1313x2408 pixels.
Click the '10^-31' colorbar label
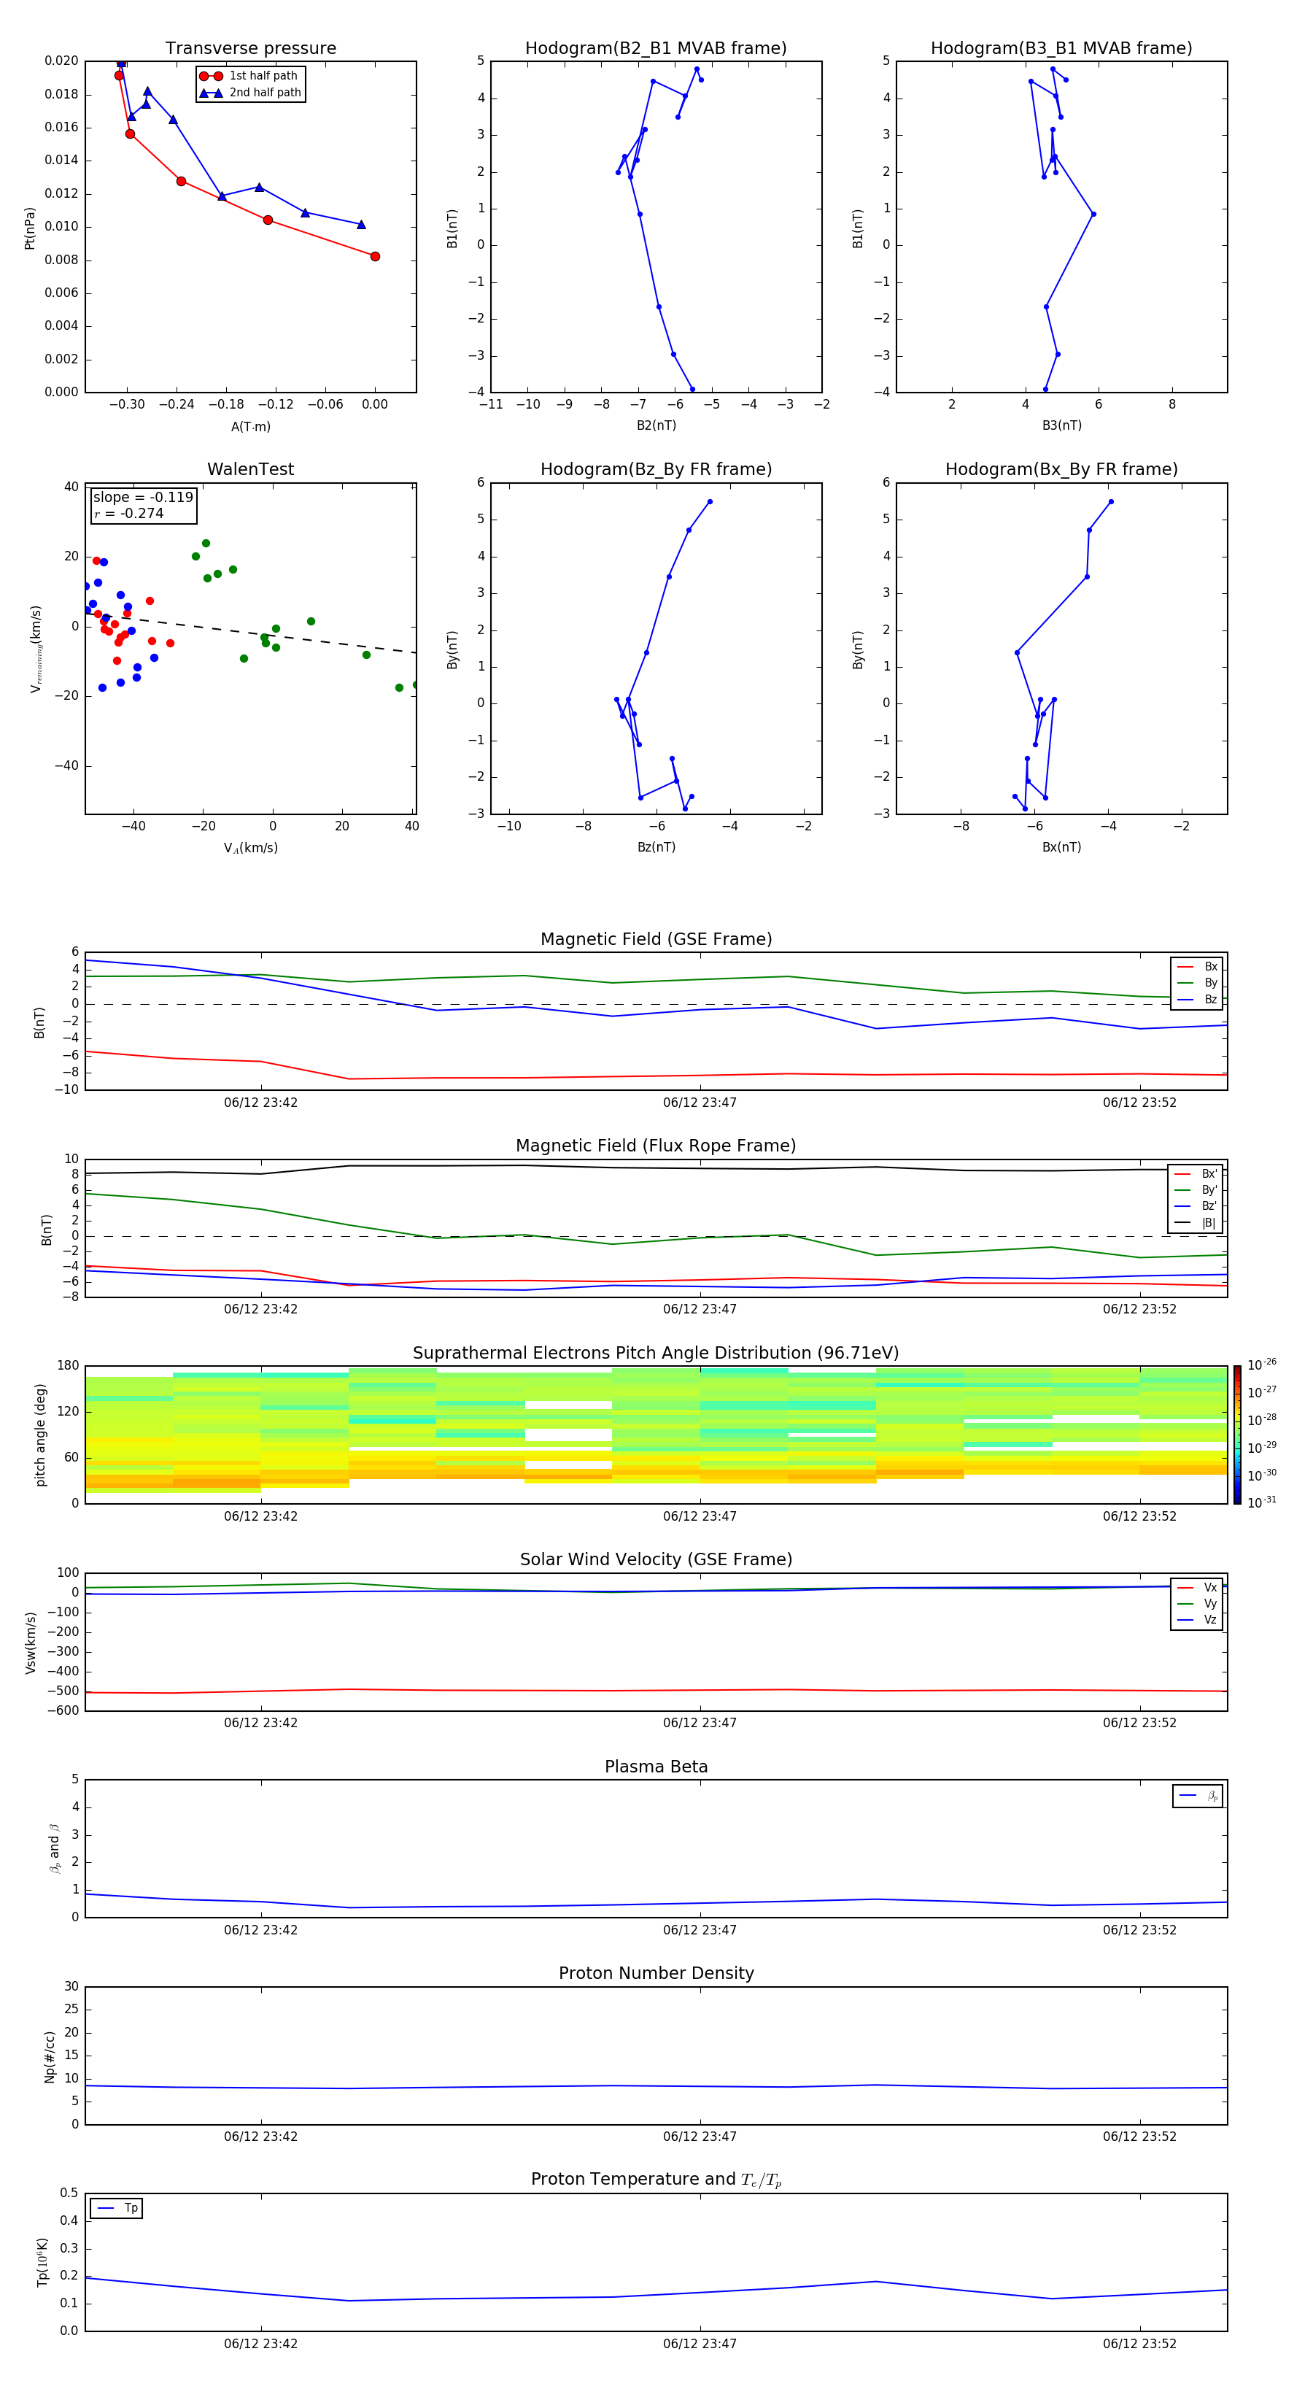[1262, 1502]
